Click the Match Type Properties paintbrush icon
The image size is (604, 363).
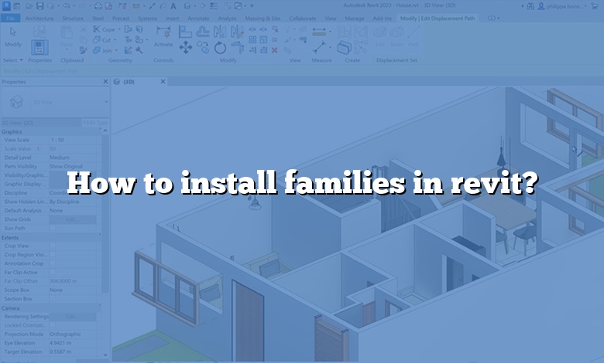tap(84, 50)
